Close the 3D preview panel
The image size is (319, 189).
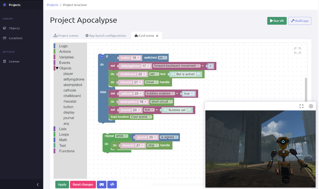coord(311,106)
